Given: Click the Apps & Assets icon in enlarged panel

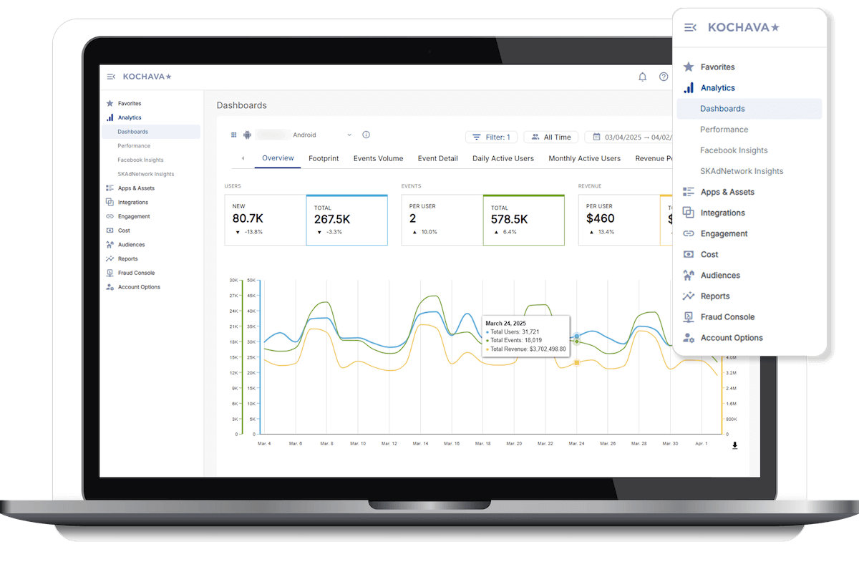Looking at the screenshot, I should click(689, 192).
